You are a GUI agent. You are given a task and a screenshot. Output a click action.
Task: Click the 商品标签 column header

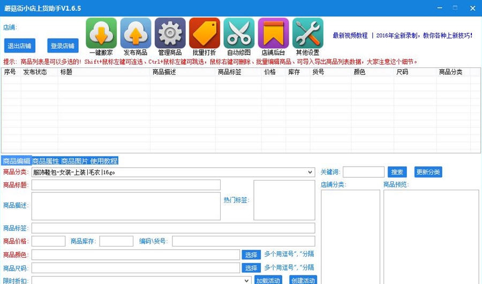point(238,72)
